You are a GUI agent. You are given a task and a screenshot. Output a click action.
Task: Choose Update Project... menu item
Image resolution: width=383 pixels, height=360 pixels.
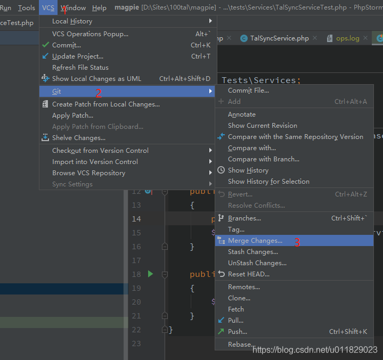[x=127, y=56]
